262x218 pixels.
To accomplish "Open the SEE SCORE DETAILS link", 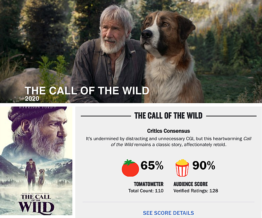I will point(168,213).
